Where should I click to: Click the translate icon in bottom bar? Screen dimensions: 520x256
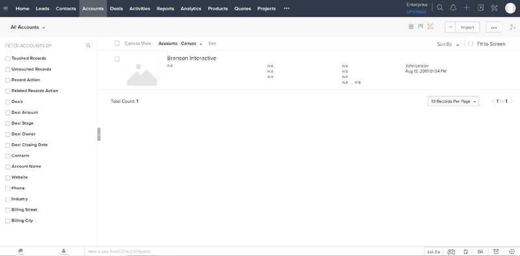pyautogui.click(x=480, y=251)
